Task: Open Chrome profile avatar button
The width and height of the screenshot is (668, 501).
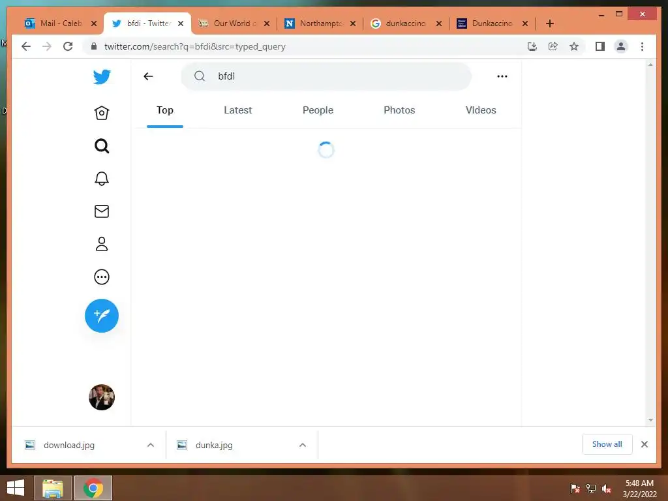Action: 621,46
